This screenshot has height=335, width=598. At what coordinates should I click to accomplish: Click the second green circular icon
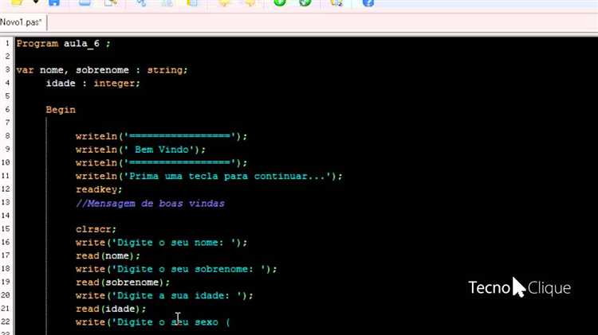pos(305,3)
